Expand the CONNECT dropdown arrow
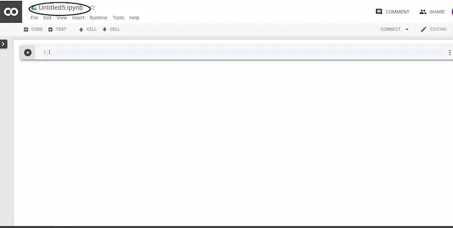Image resolution: width=453 pixels, height=228 pixels. point(407,29)
